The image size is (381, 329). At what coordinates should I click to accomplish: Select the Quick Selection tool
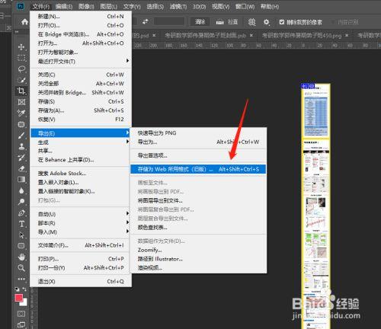pyautogui.click(x=21, y=80)
